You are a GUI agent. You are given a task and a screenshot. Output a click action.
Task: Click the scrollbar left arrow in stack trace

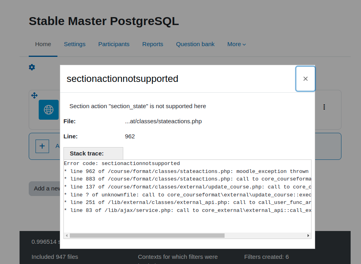click(67, 235)
